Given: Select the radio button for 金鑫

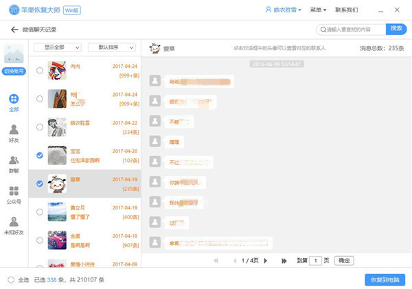Looking at the screenshot, I should click(x=40, y=240).
